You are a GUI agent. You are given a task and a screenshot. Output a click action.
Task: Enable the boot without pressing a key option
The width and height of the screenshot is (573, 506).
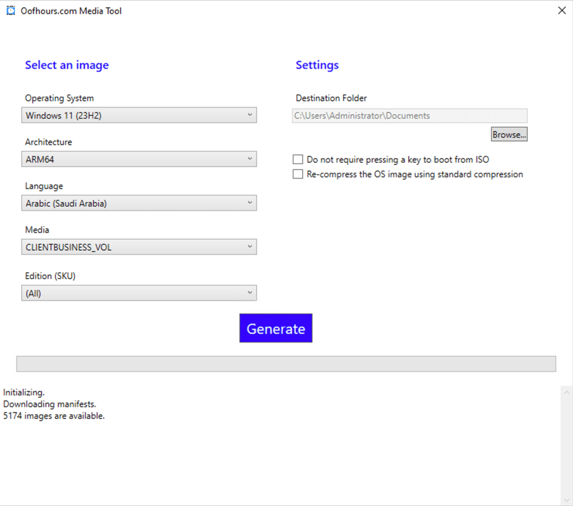click(298, 159)
